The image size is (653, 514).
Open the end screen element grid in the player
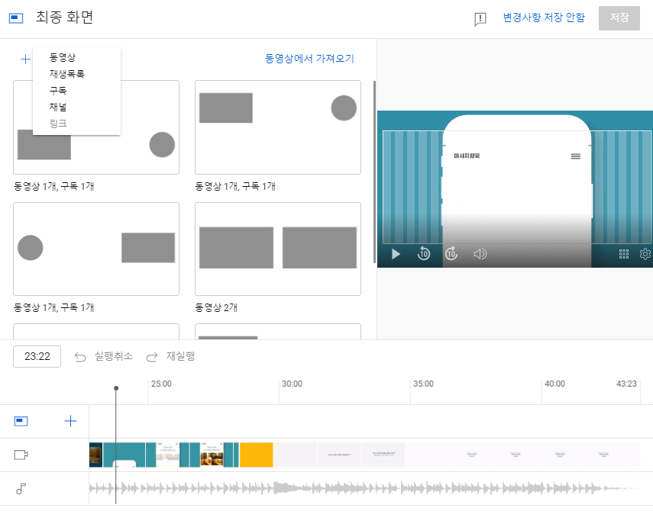pos(623,254)
